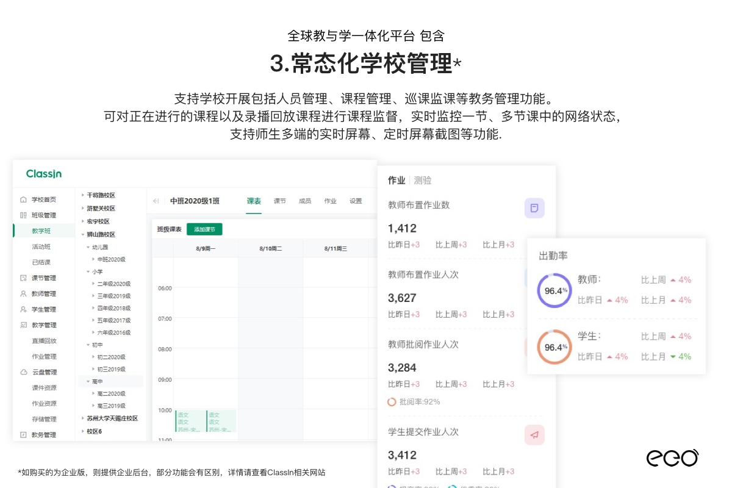This screenshot has width=732, height=488.
Task: Click the 教师管理 person icon
Action: (x=23, y=294)
